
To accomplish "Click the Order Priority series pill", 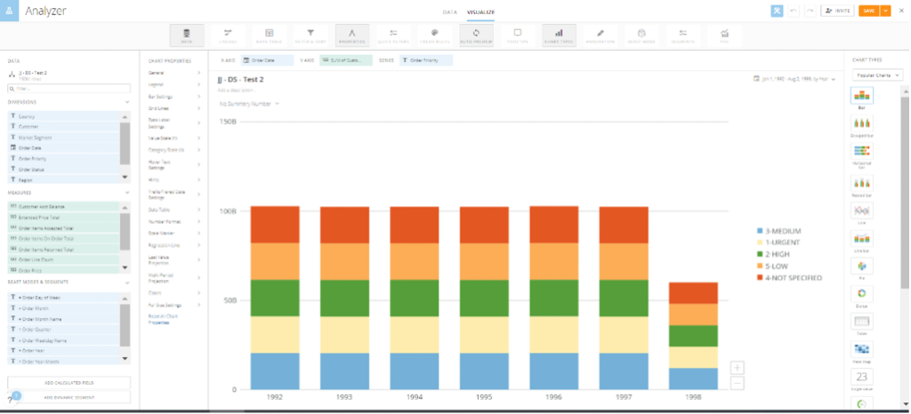I will point(426,60).
